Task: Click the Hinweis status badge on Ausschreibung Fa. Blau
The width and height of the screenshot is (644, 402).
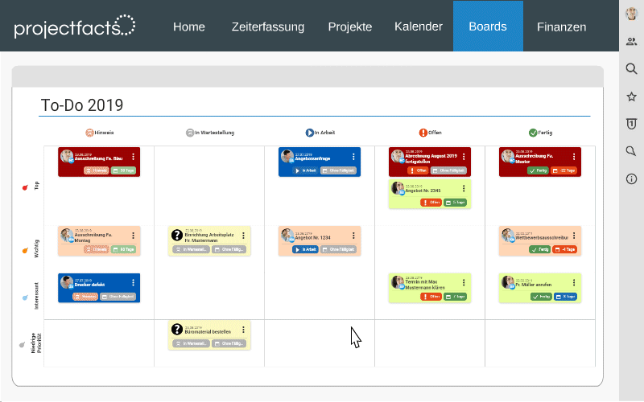Action: click(x=96, y=170)
